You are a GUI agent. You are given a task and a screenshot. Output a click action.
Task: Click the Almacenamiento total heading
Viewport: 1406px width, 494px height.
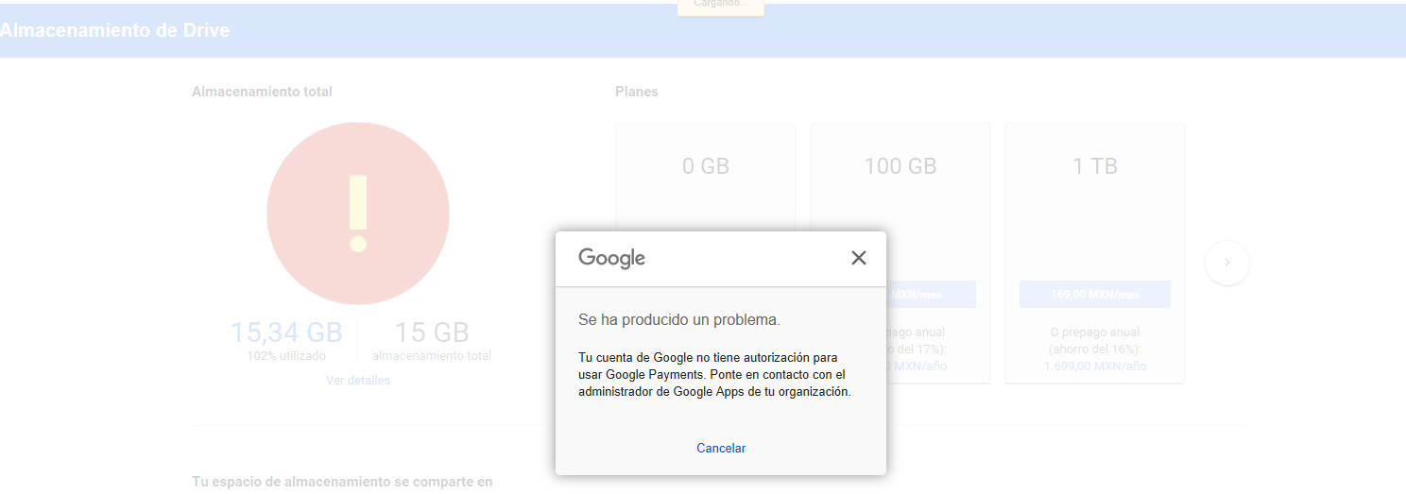click(x=262, y=92)
